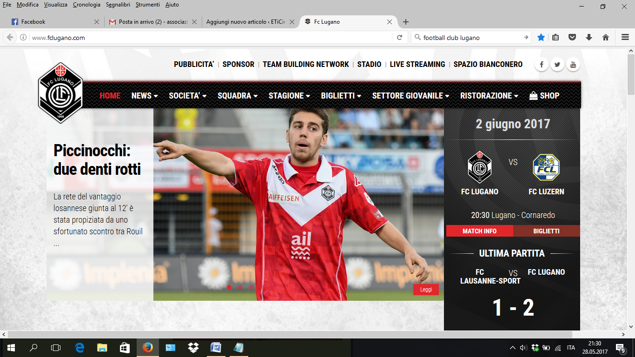Go to browser home page icon
The height and width of the screenshot is (357, 635).
[606, 38]
